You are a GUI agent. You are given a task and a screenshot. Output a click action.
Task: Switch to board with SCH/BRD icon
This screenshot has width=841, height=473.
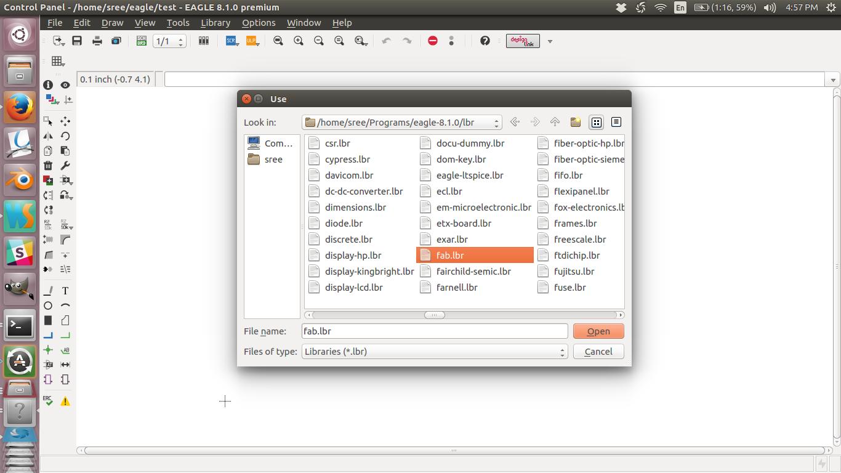(x=141, y=41)
